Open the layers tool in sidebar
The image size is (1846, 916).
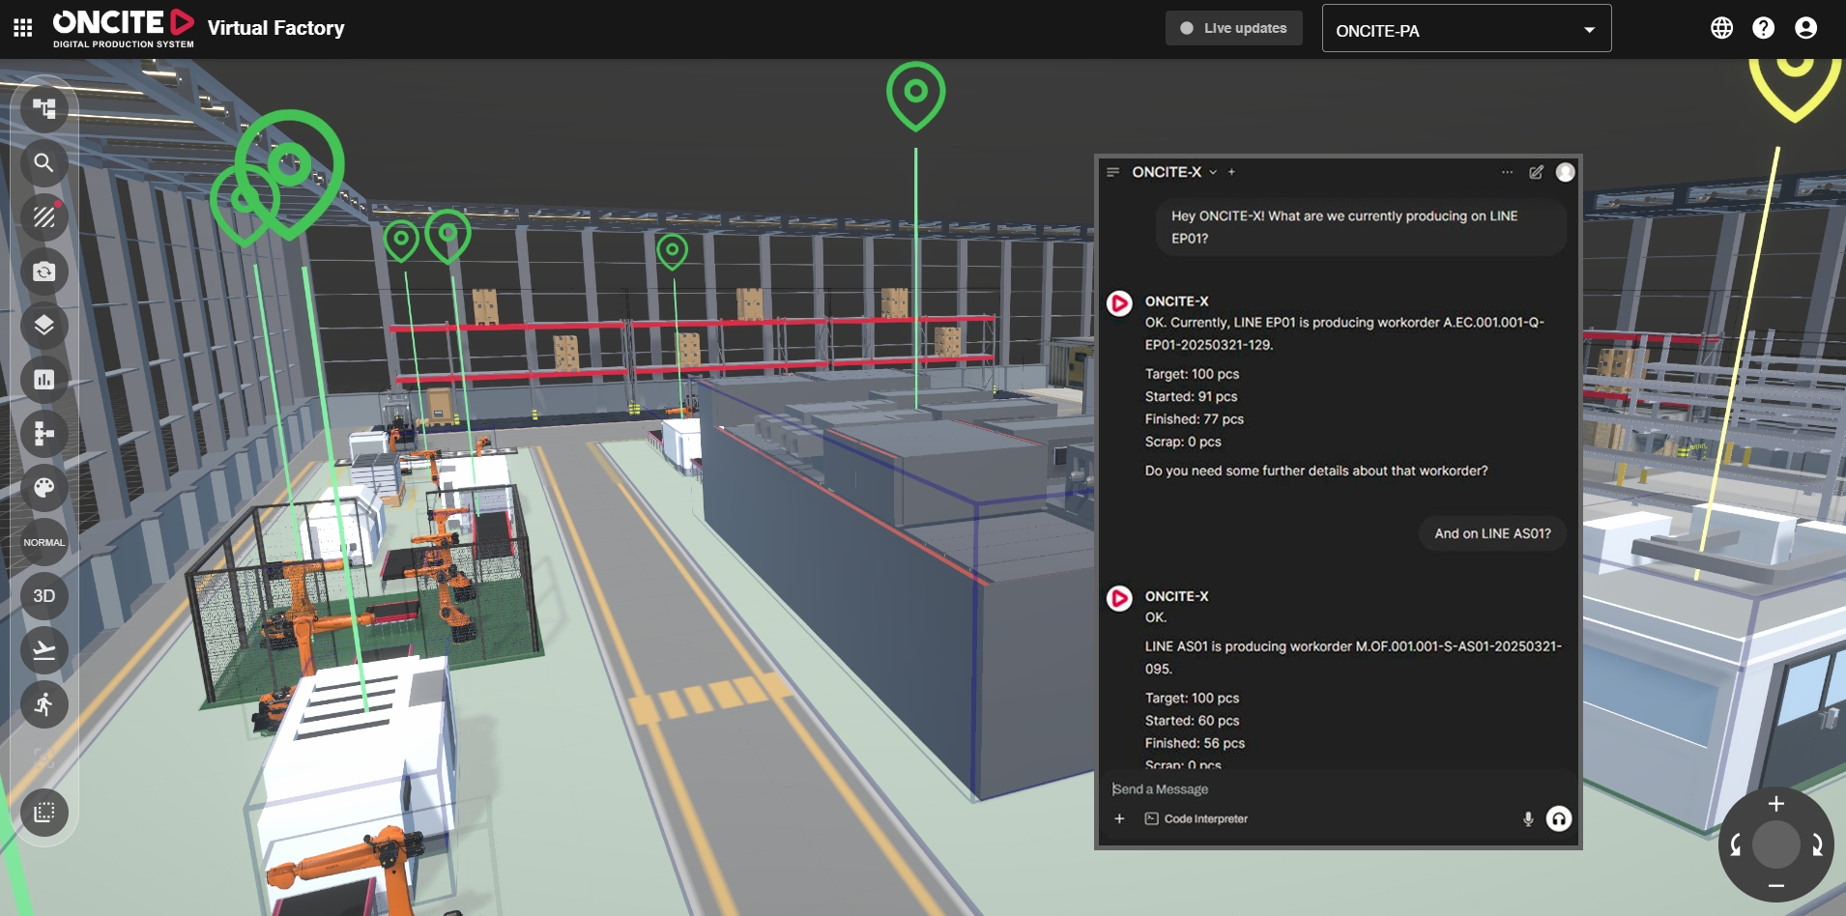[x=44, y=325]
